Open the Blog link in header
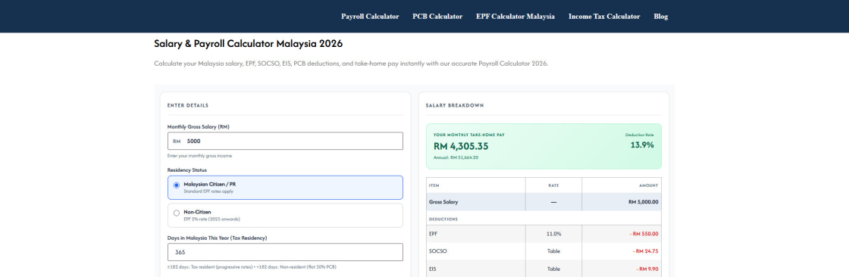The height and width of the screenshot is (277, 849). coord(660,17)
